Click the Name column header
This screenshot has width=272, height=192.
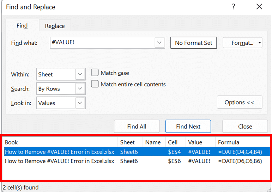tap(154, 142)
